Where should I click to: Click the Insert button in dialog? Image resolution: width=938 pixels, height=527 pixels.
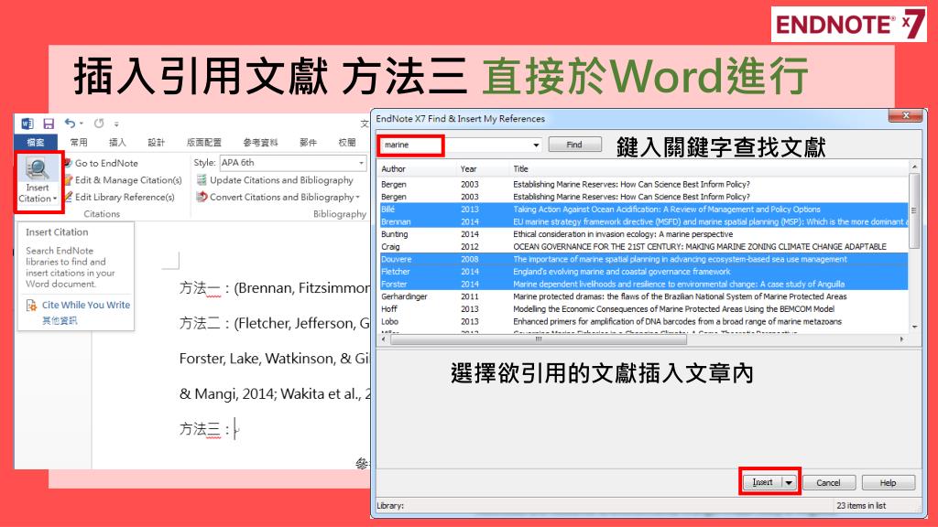tap(763, 482)
